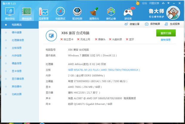Viewport: 185px width, 124px height.
Task: Click the 无线上网 red X indicator
Action: click(x=78, y=39)
